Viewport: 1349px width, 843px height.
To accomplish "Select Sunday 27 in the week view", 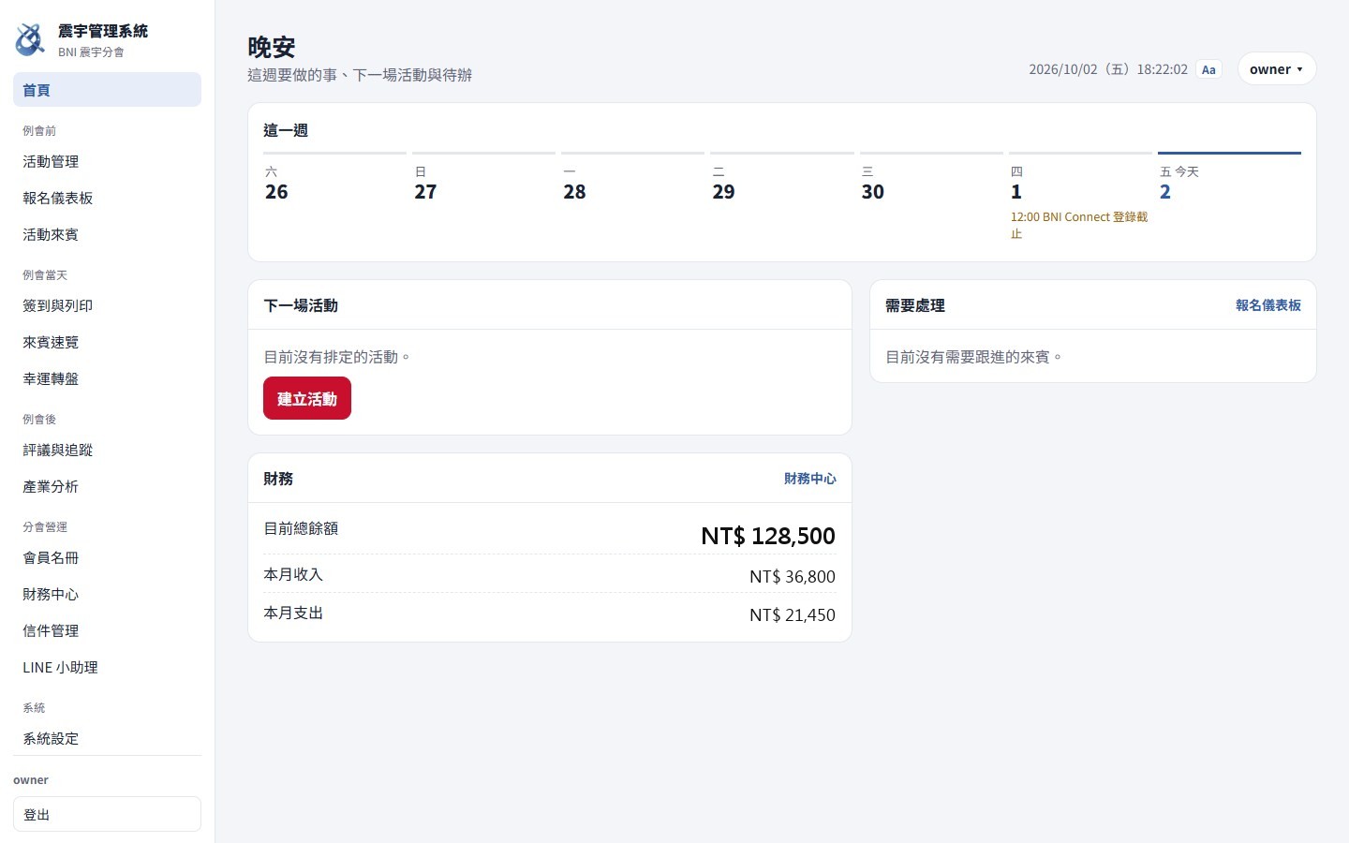I will (483, 197).
